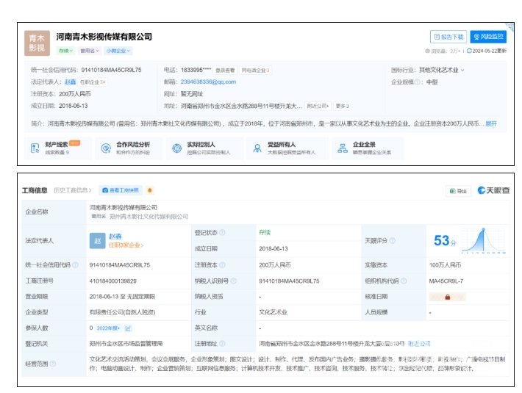The height and width of the screenshot is (393, 522).
Task: Click 展开 to expand company introduction
Action: tap(490, 123)
